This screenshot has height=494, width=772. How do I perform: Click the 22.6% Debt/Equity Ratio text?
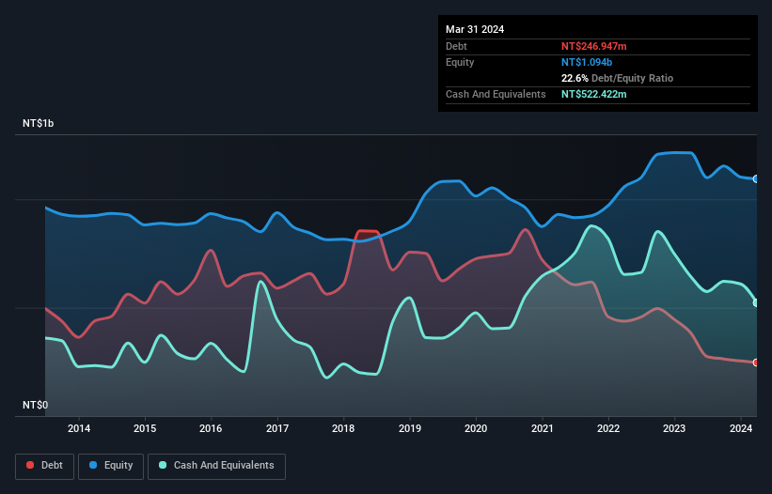pos(617,78)
